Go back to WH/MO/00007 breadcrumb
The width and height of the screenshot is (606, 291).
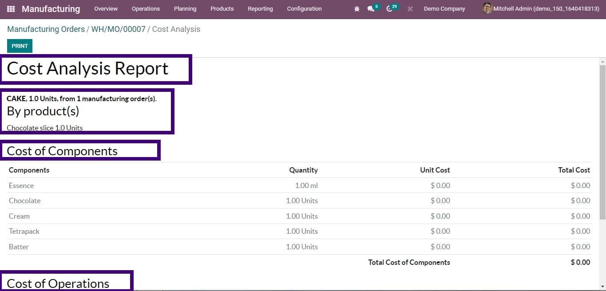[x=119, y=29]
